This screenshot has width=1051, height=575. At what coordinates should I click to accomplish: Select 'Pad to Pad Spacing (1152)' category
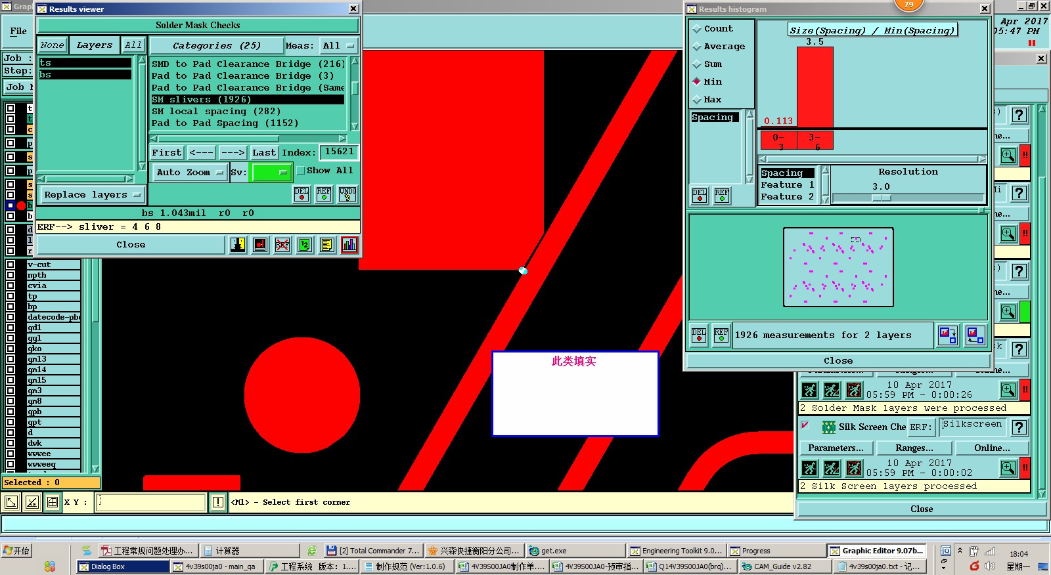(248, 123)
